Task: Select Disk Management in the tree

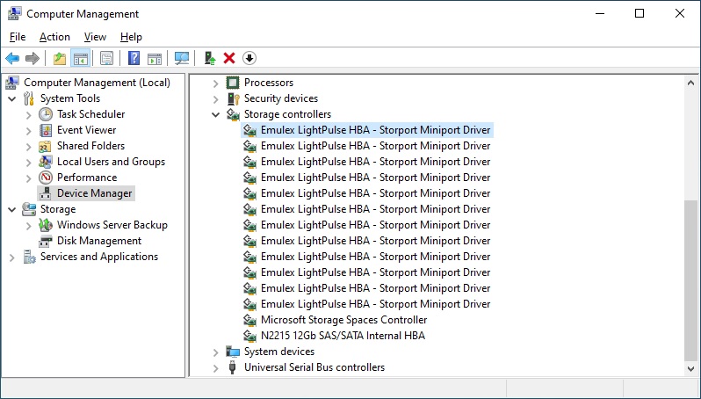Action: [x=98, y=241]
